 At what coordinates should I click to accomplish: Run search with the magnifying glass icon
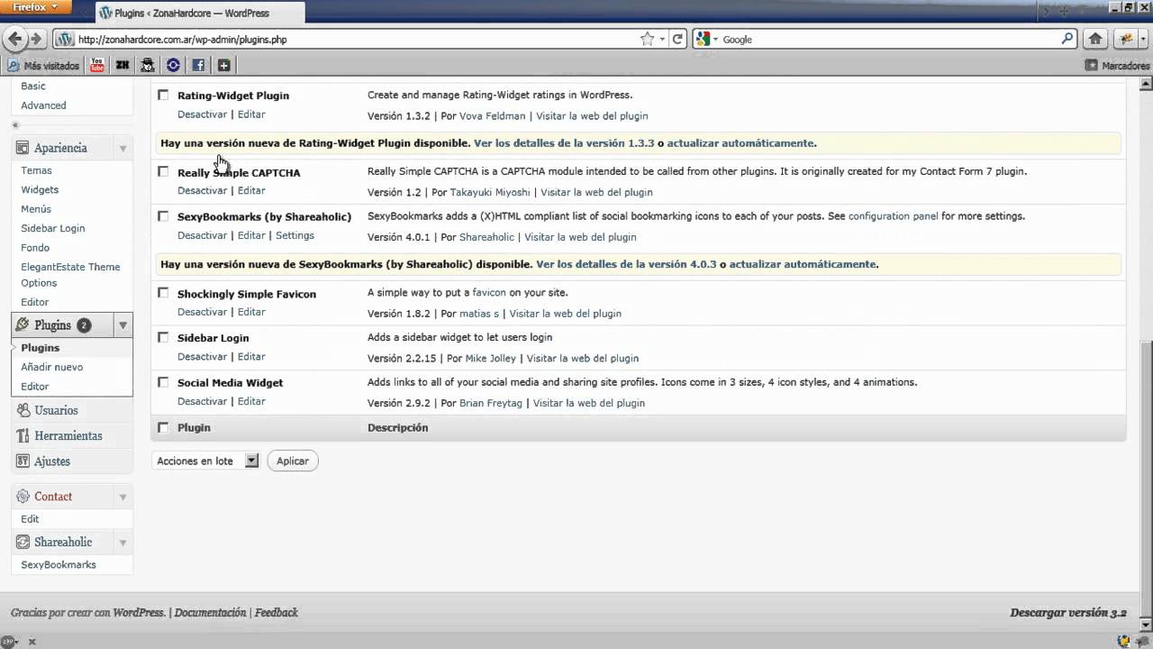click(1067, 39)
